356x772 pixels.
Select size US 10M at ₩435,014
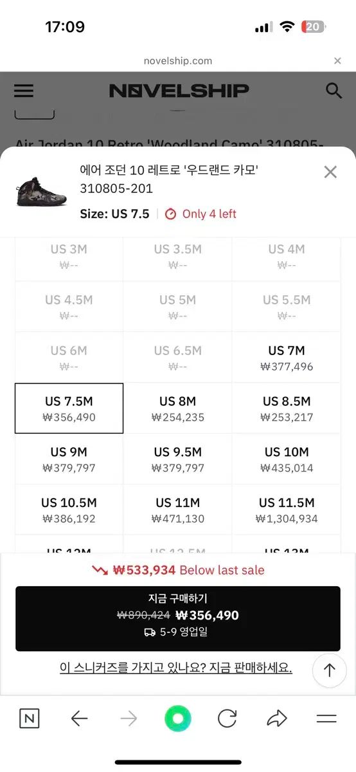(287, 459)
